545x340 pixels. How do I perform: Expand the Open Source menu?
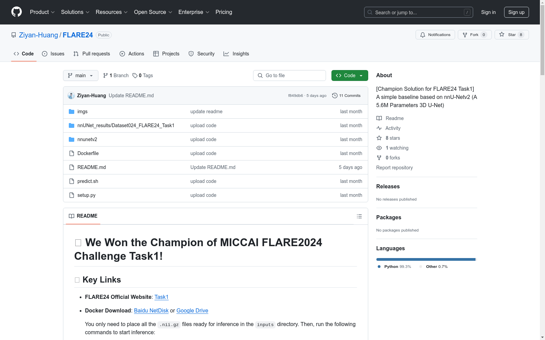tap(153, 12)
